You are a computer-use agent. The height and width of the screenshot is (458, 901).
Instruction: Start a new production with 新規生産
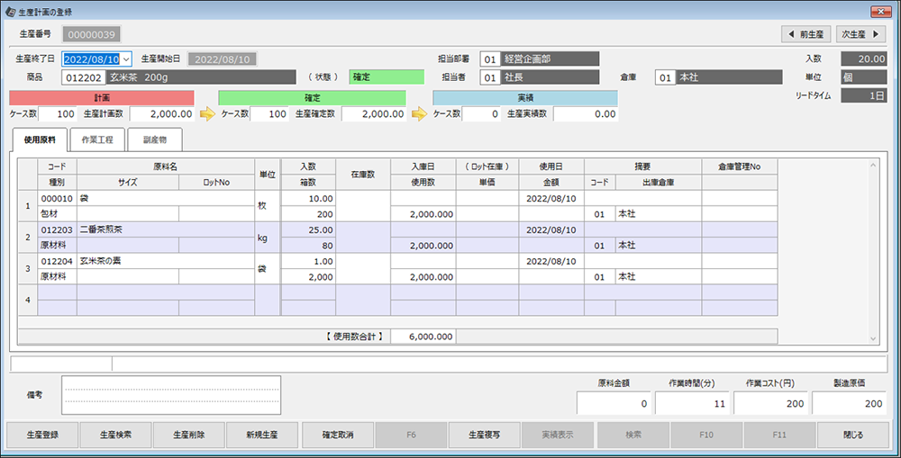point(262,435)
